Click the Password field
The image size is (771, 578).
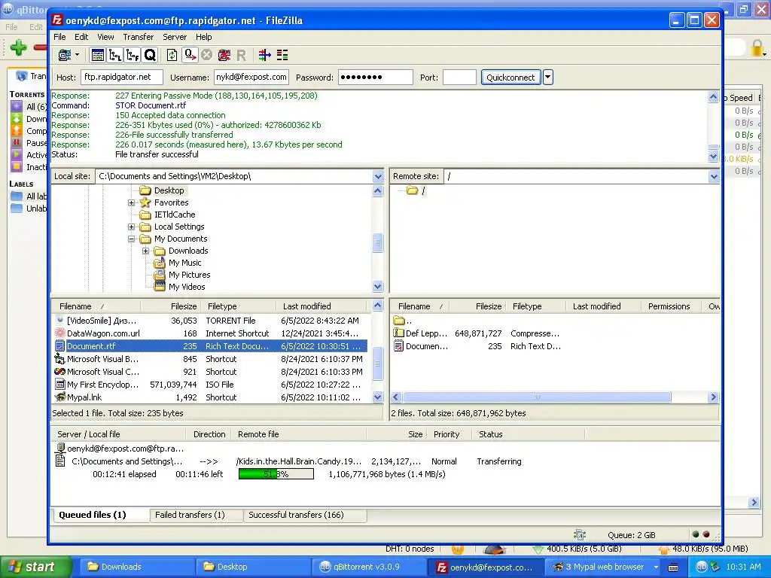pos(375,78)
